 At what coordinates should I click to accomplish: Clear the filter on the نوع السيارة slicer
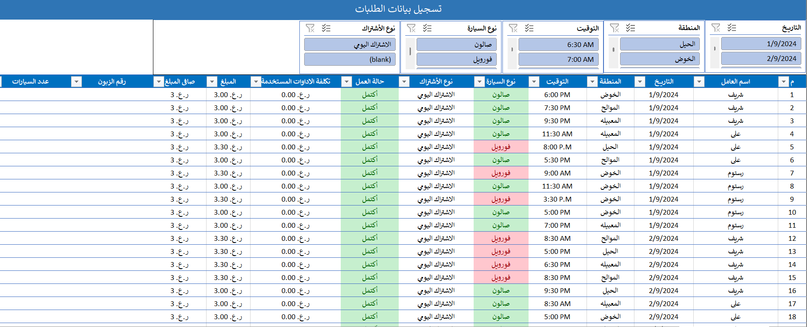[x=411, y=28]
